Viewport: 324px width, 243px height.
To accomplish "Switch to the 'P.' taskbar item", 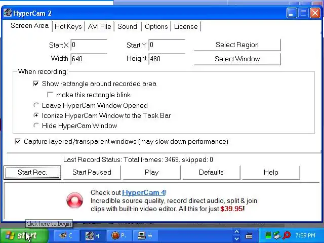I will coord(119,235).
